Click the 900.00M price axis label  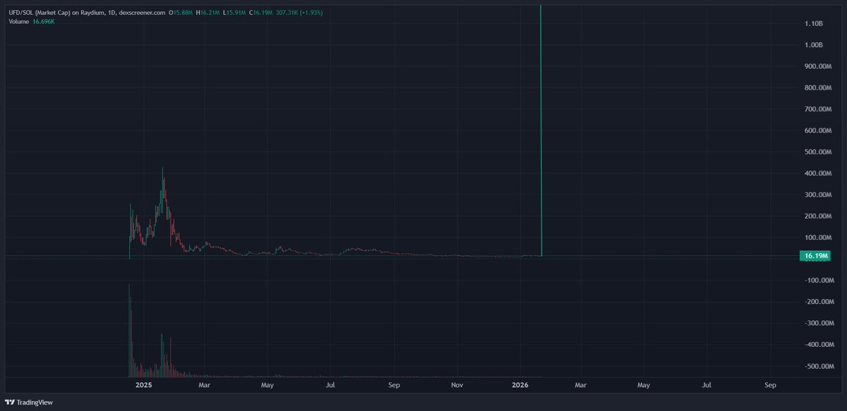[819, 66]
